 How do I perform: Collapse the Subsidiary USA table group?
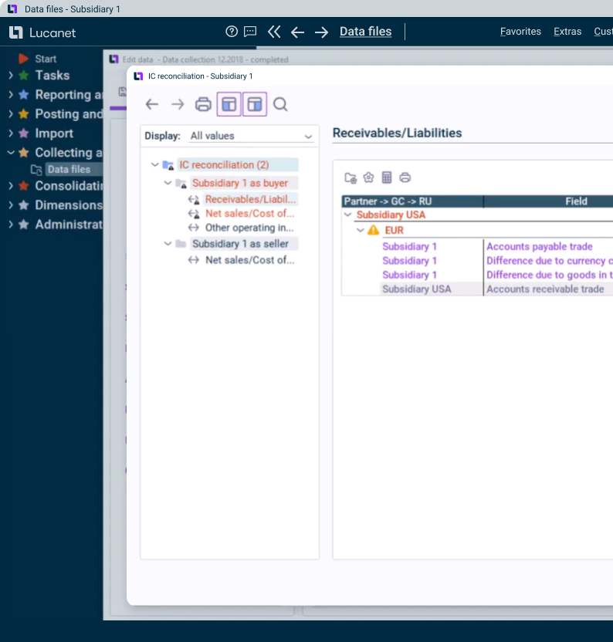click(347, 215)
